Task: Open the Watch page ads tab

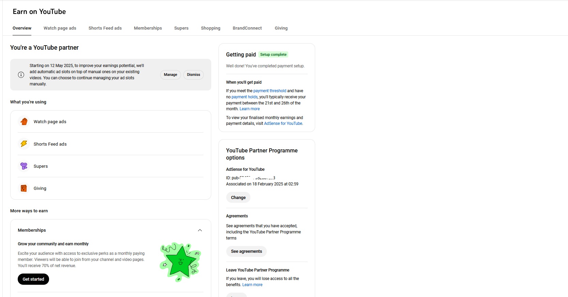Action: pos(60,28)
